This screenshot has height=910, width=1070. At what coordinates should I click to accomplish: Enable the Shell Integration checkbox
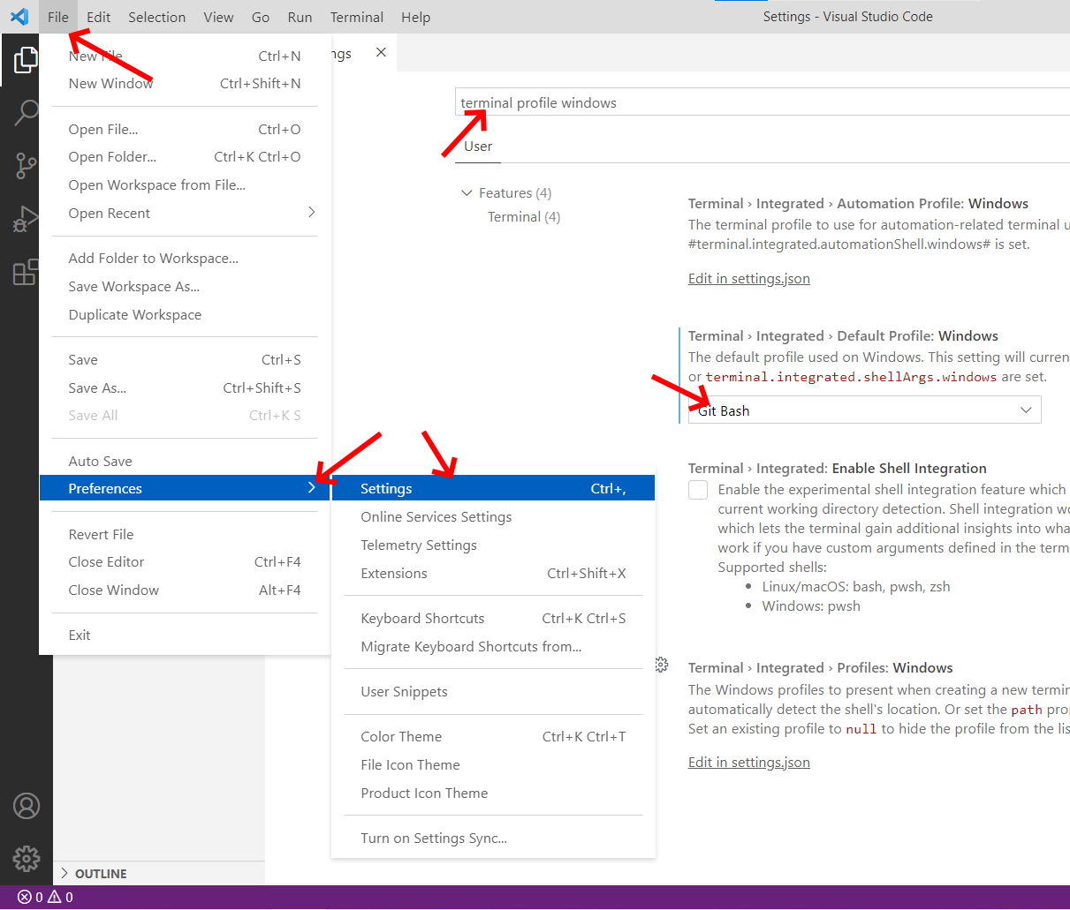pyautogui.click(x=698, y=490)
